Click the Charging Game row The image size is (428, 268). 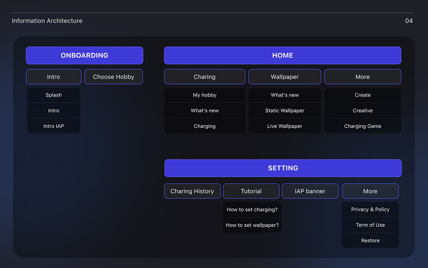click(363, 126)
